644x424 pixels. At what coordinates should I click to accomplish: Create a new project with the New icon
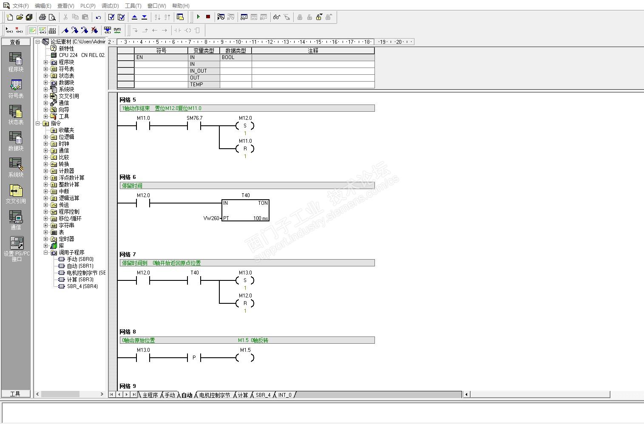(10, 17)
